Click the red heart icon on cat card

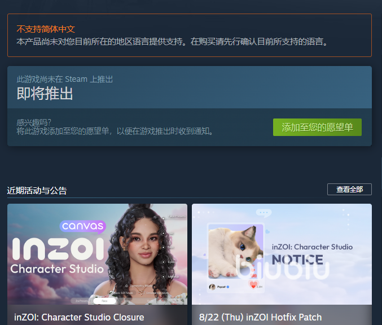pos(254,285)
